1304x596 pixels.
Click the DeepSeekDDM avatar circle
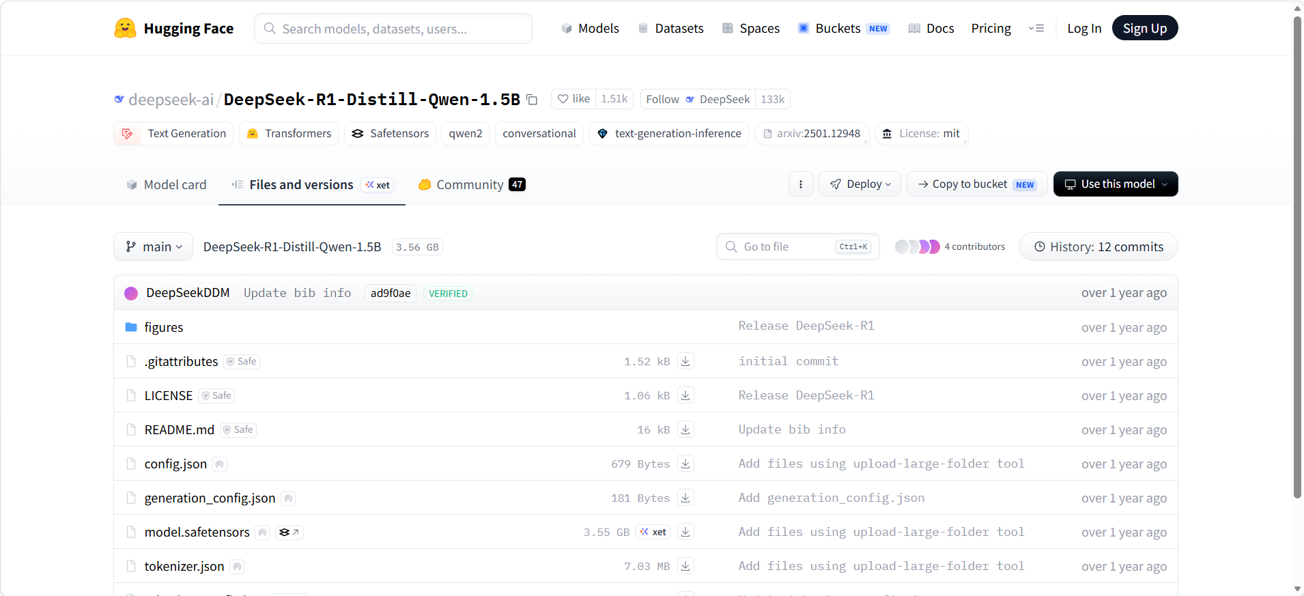131,294
